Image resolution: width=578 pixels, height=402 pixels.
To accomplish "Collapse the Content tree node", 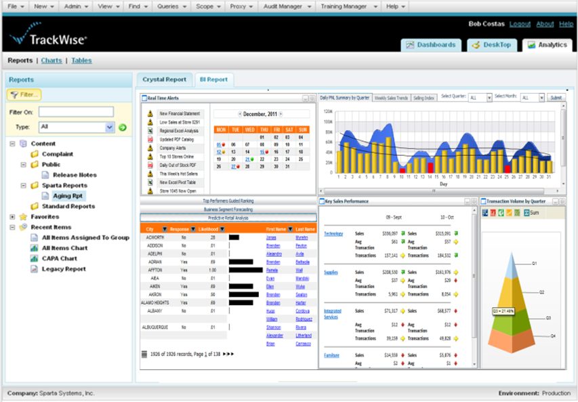I will click(13, 144).
